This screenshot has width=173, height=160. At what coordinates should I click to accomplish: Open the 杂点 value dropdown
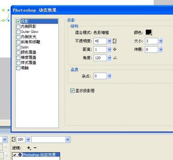[110, 76]
